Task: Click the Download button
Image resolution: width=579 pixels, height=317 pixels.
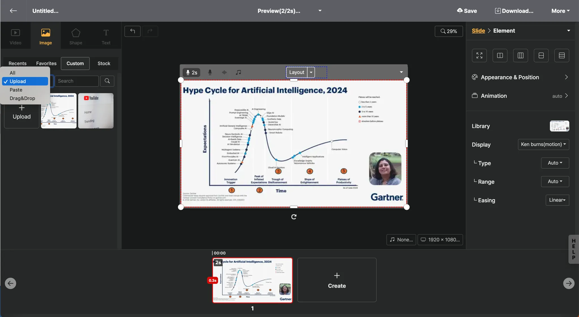Action: (514, 11)
